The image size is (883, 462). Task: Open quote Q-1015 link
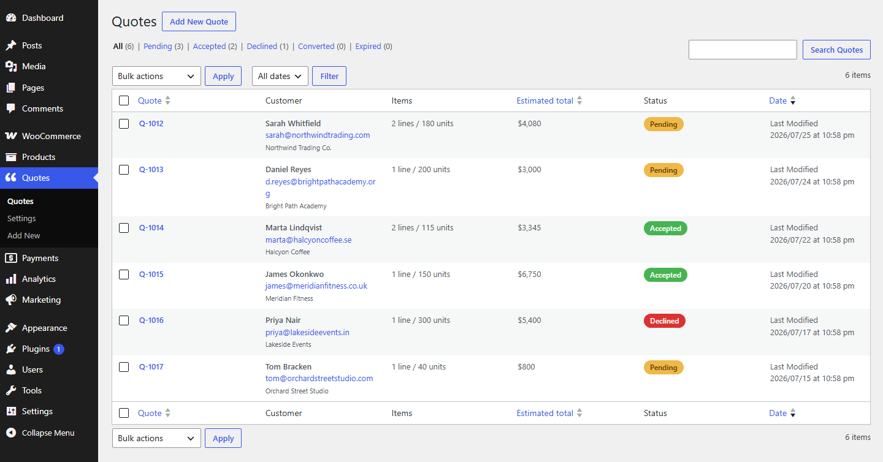[x=151, y=275]
